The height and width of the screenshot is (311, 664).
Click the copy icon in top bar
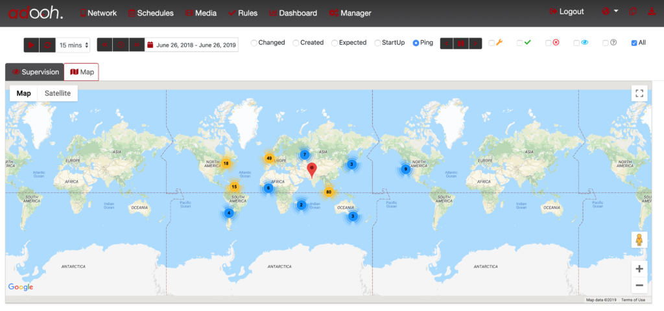point(633,12)
